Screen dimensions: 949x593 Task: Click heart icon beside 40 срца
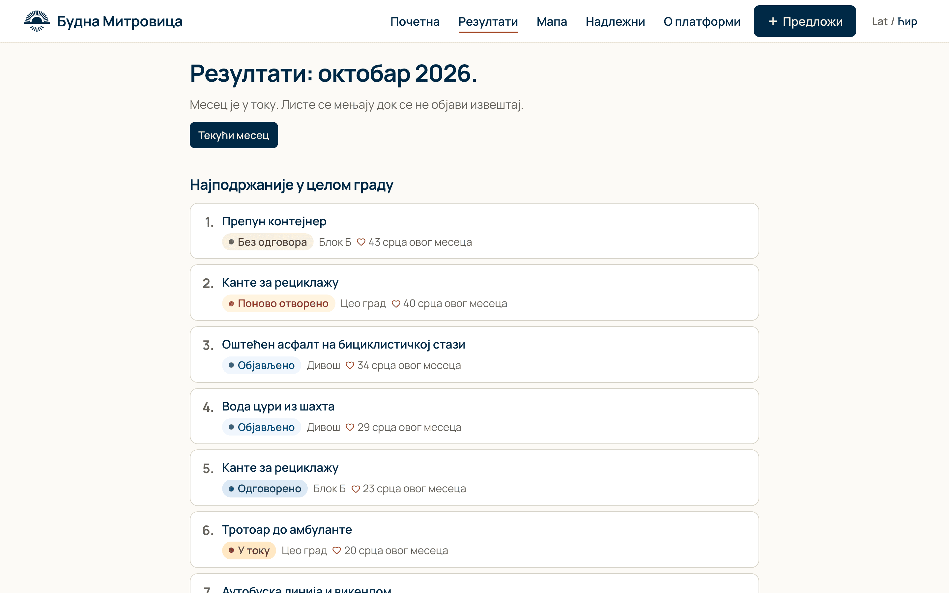tap(396, 304)
